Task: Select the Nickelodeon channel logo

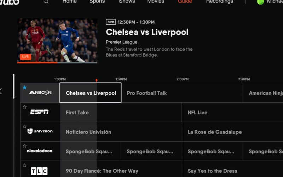Action: click(x=40, y=151)
